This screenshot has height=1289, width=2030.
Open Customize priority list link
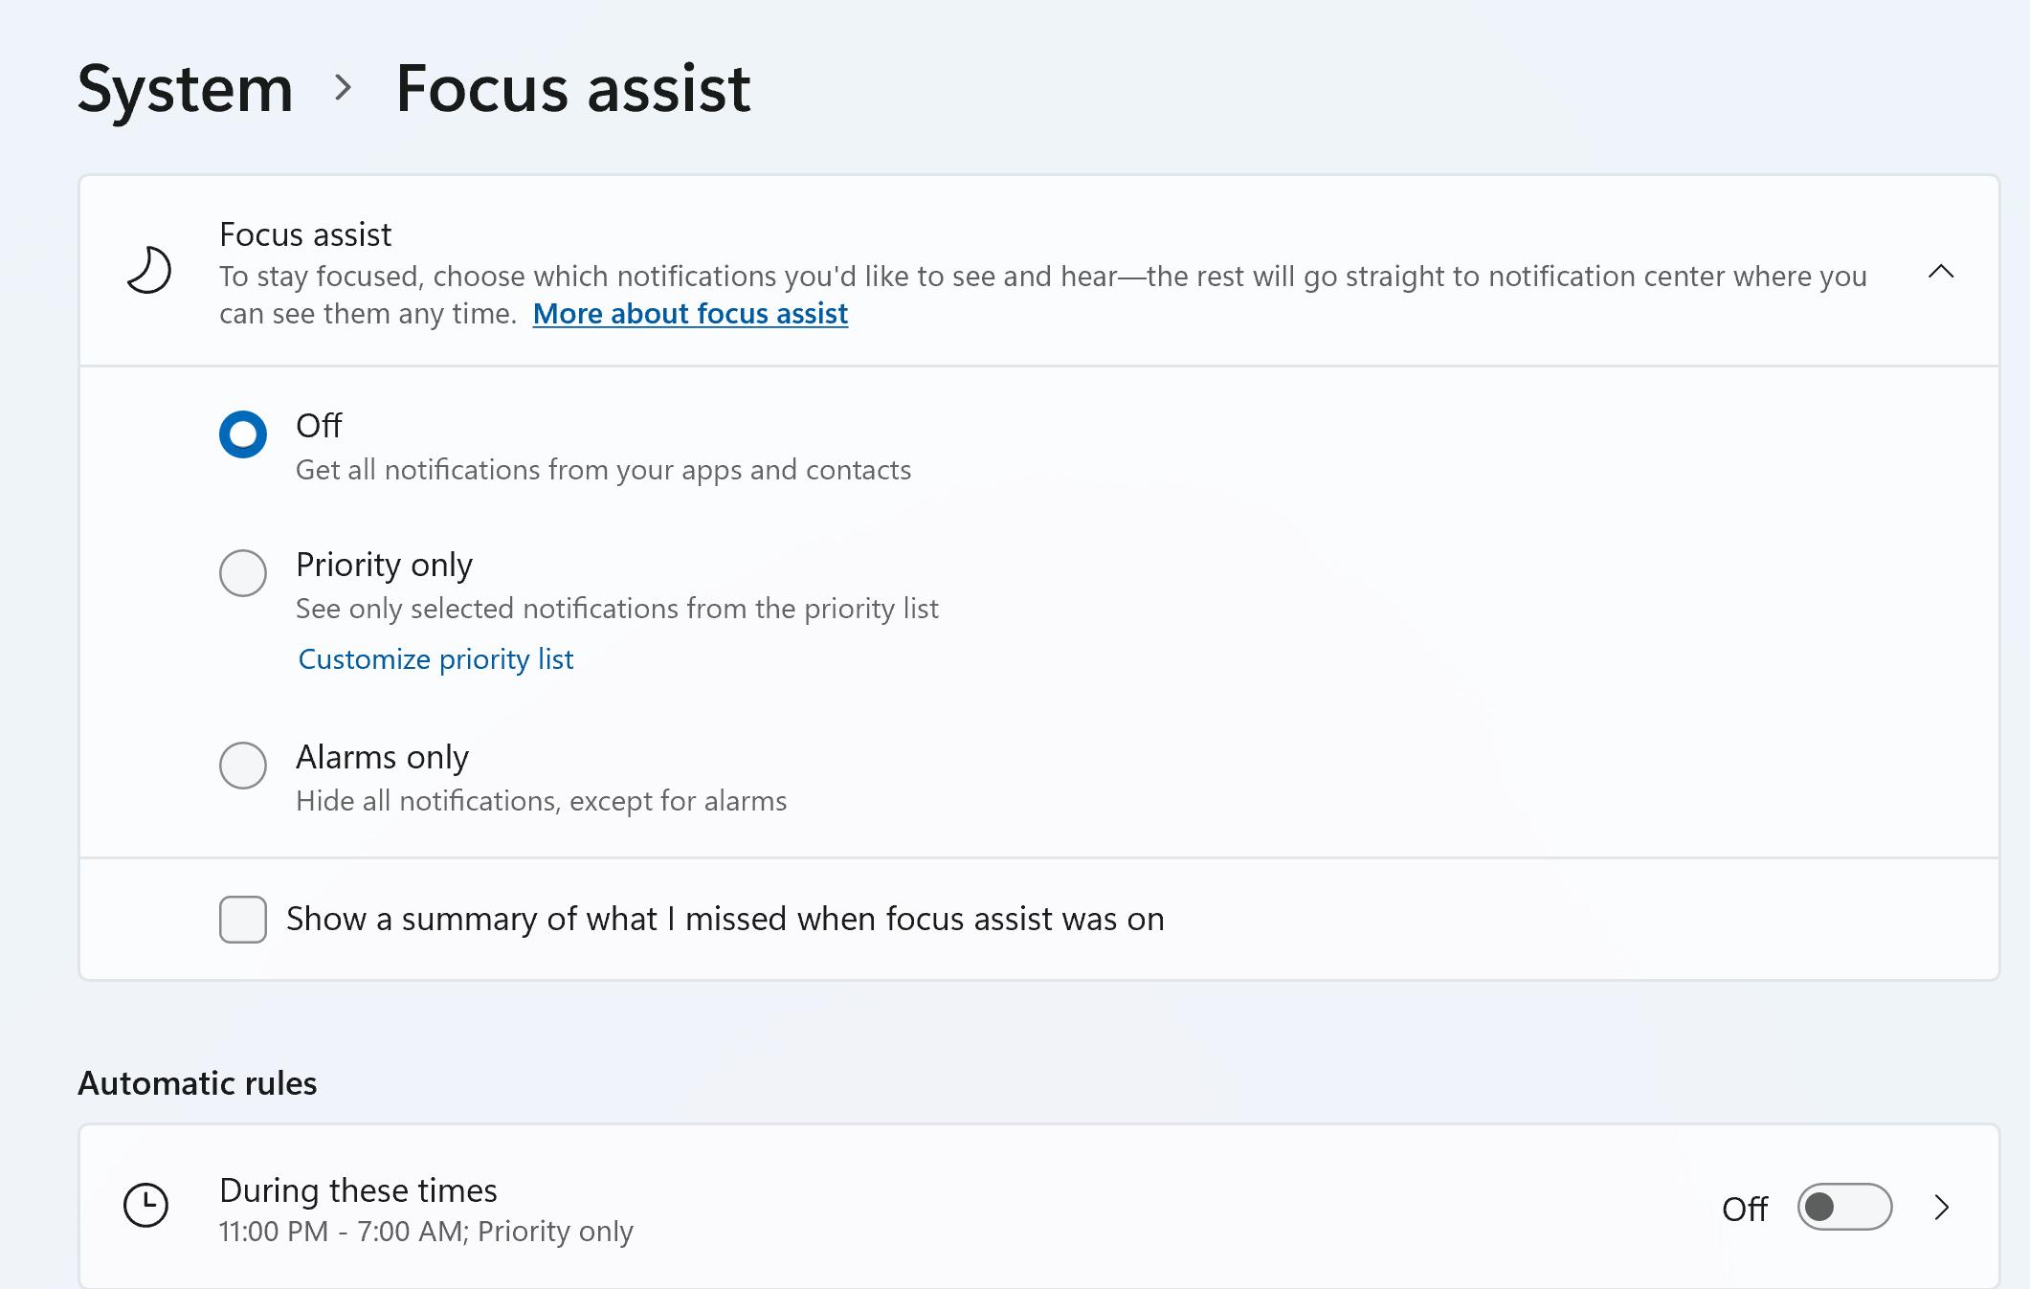(x=435, y=659)
